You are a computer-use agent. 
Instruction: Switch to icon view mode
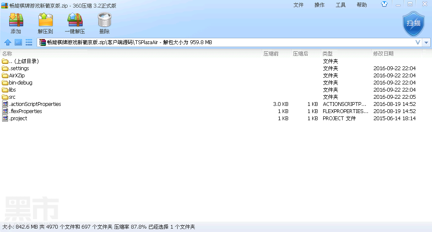point(19,42)
